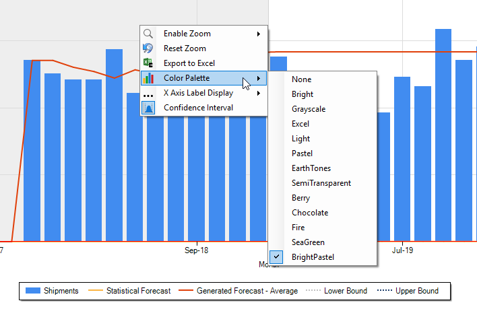This screenshot has height=309, width=477.
Task: Open the Color Palette menu item
Action: pos(203,78)
